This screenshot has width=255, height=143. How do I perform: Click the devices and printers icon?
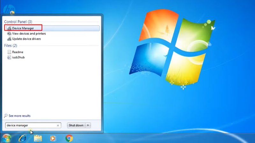[x=9, y=34]
